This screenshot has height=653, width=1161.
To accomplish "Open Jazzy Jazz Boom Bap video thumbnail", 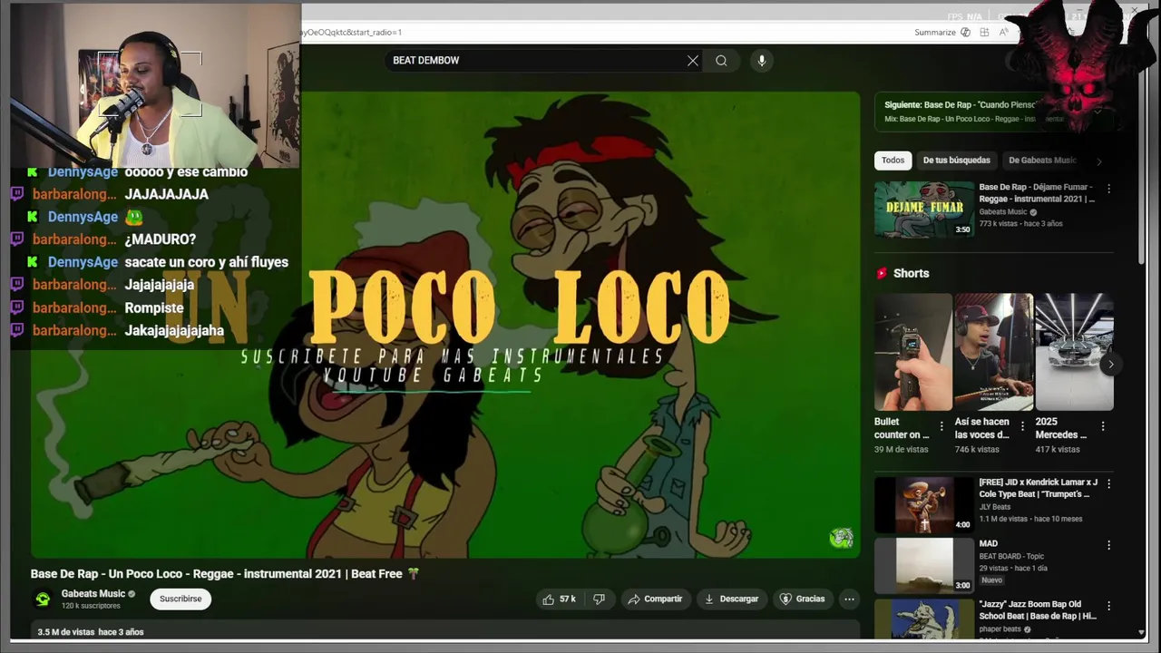I will tap(923, 619).
